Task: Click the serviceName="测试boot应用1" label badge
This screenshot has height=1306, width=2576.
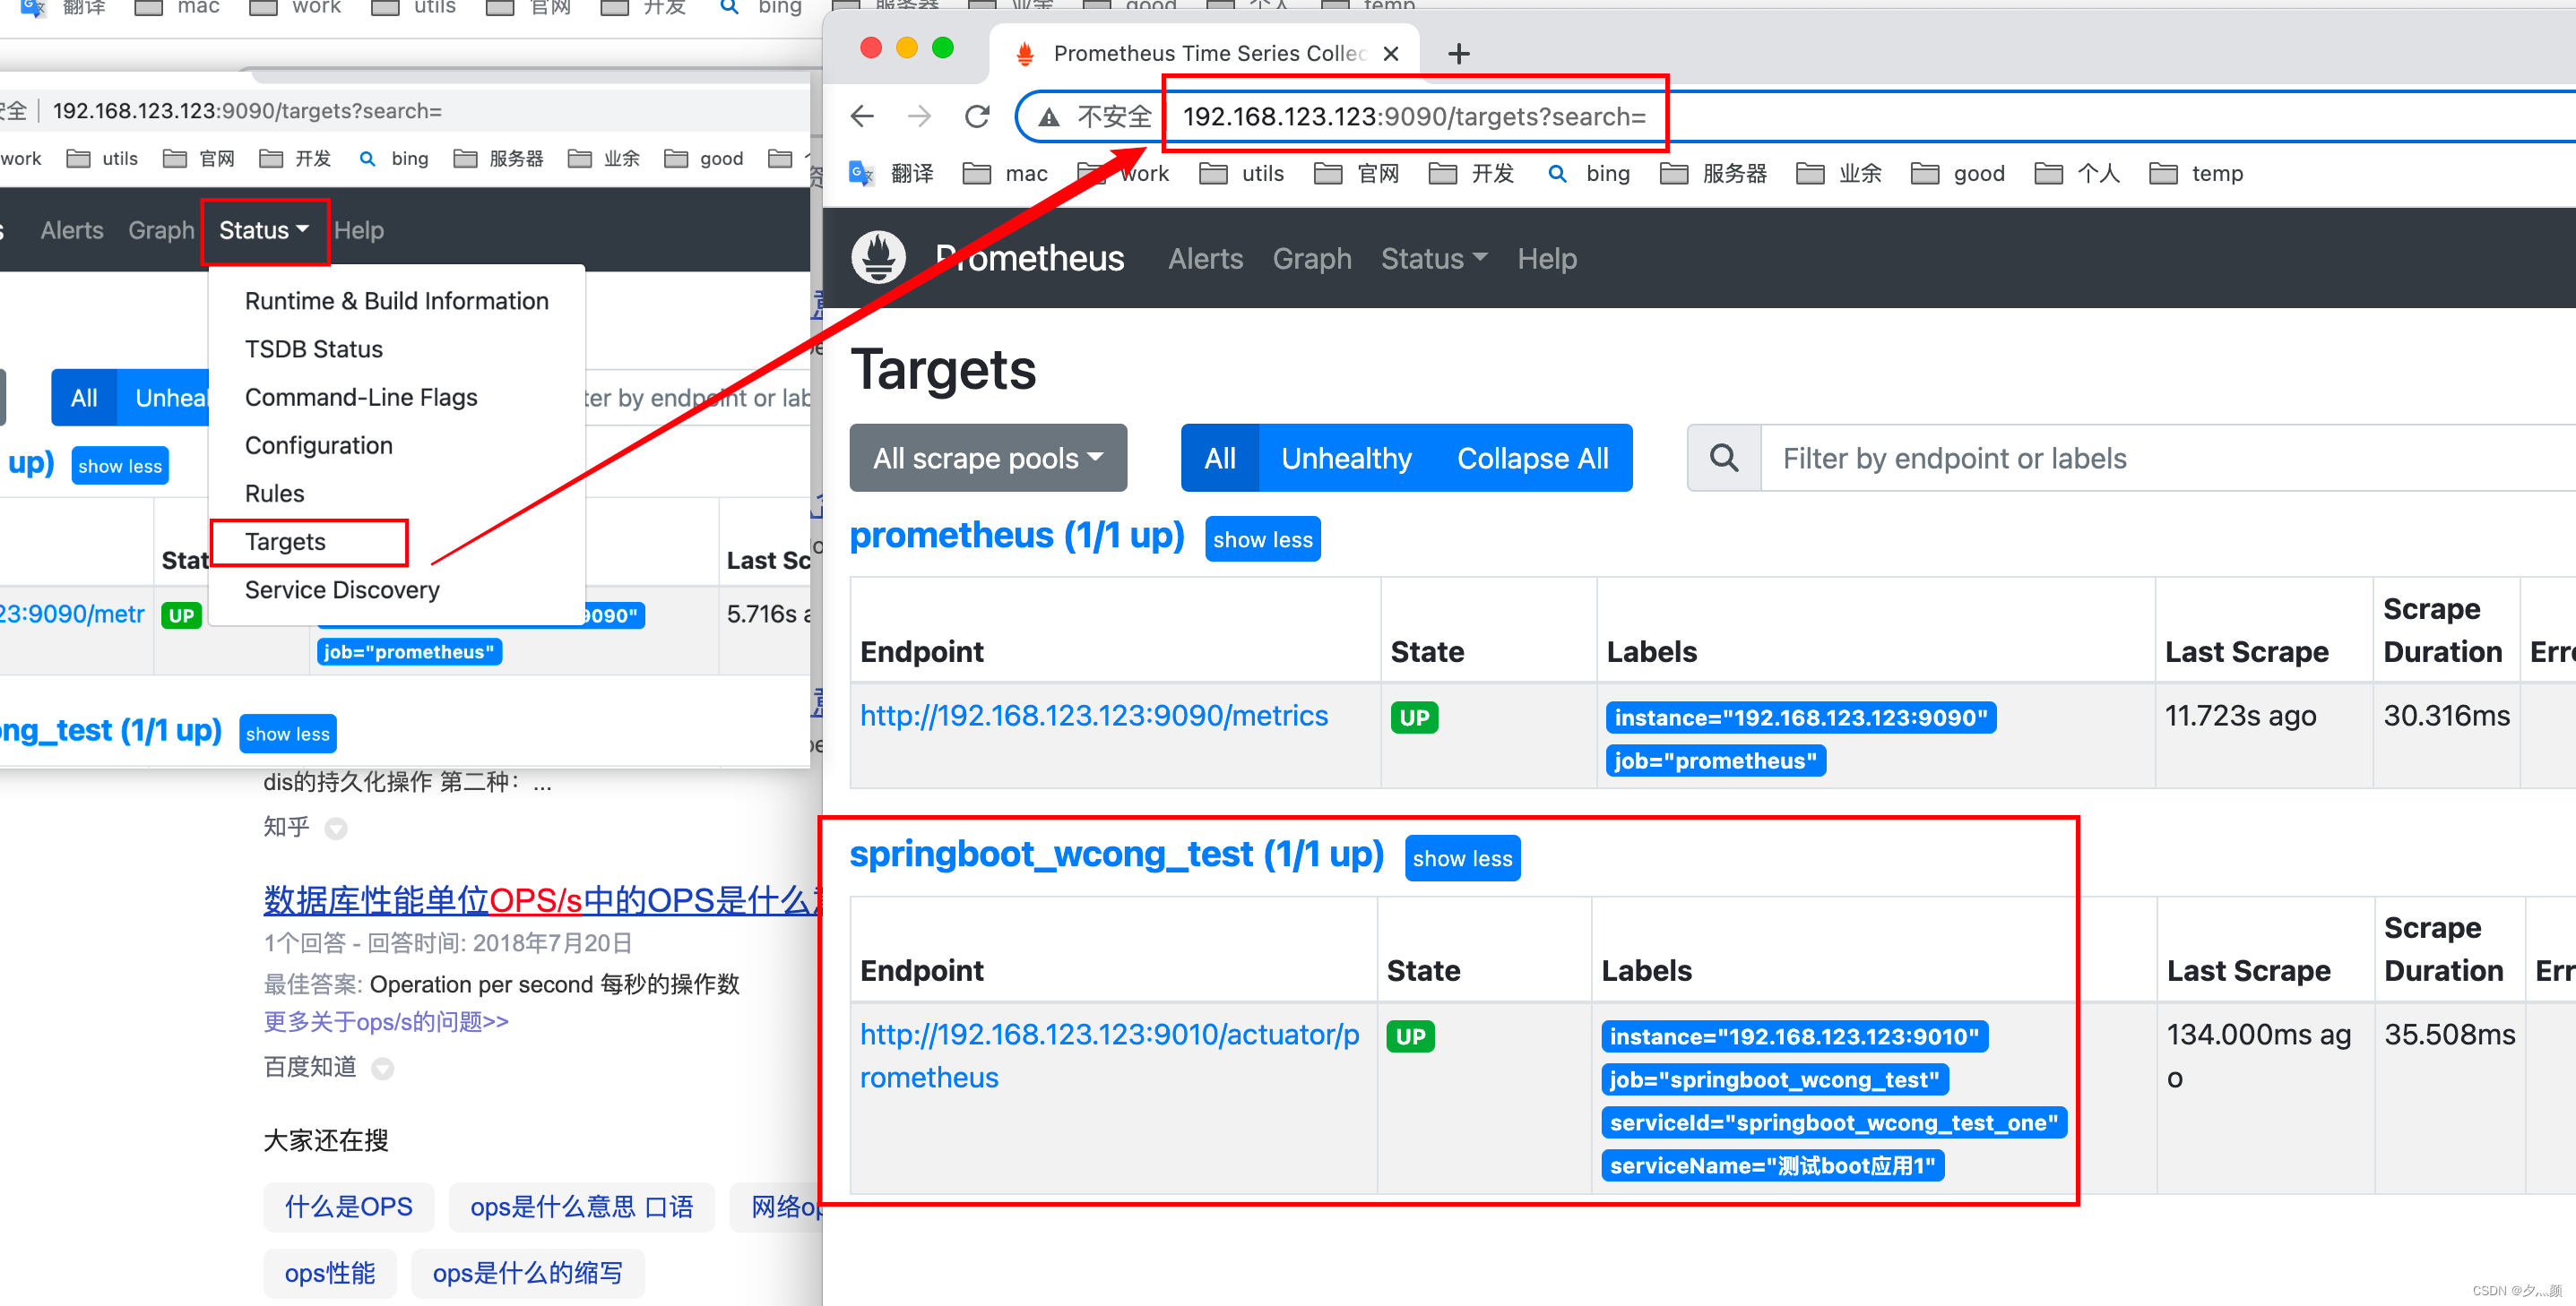Action: tap(1772, 1166)
